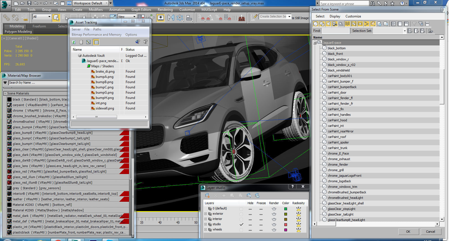Change the red color swatch of studio layer
Image resolution: width=449 pixels, height=241 pixels.
285,225
